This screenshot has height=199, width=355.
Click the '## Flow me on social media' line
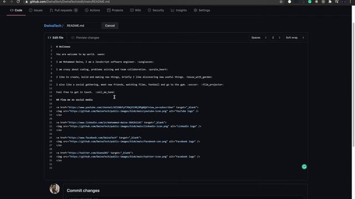[74, 99]
